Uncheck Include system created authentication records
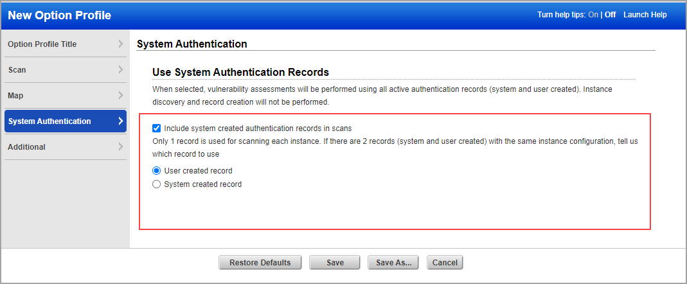Viewport: 687px width, 284px height. tap(156, 129)
